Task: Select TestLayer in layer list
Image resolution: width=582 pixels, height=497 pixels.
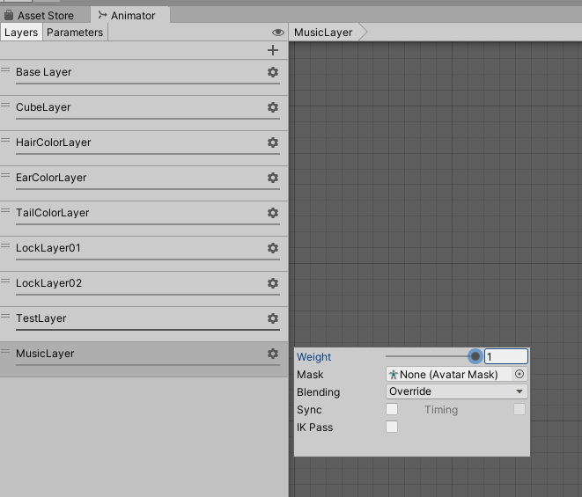Action: (144, 324)
